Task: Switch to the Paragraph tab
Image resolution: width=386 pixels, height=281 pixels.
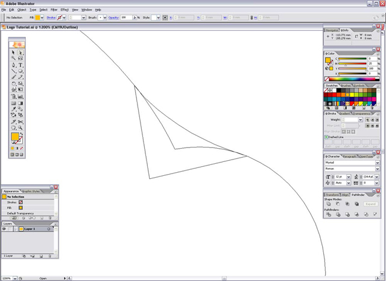Action: (349, 157)
